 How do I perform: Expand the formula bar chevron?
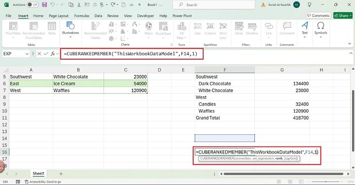351,53
